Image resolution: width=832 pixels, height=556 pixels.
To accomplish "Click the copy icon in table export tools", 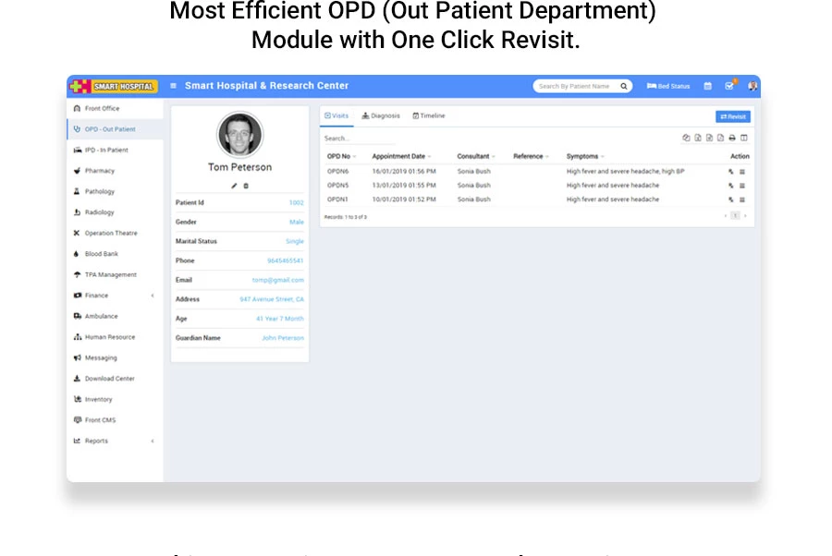I will pos(686,138).
